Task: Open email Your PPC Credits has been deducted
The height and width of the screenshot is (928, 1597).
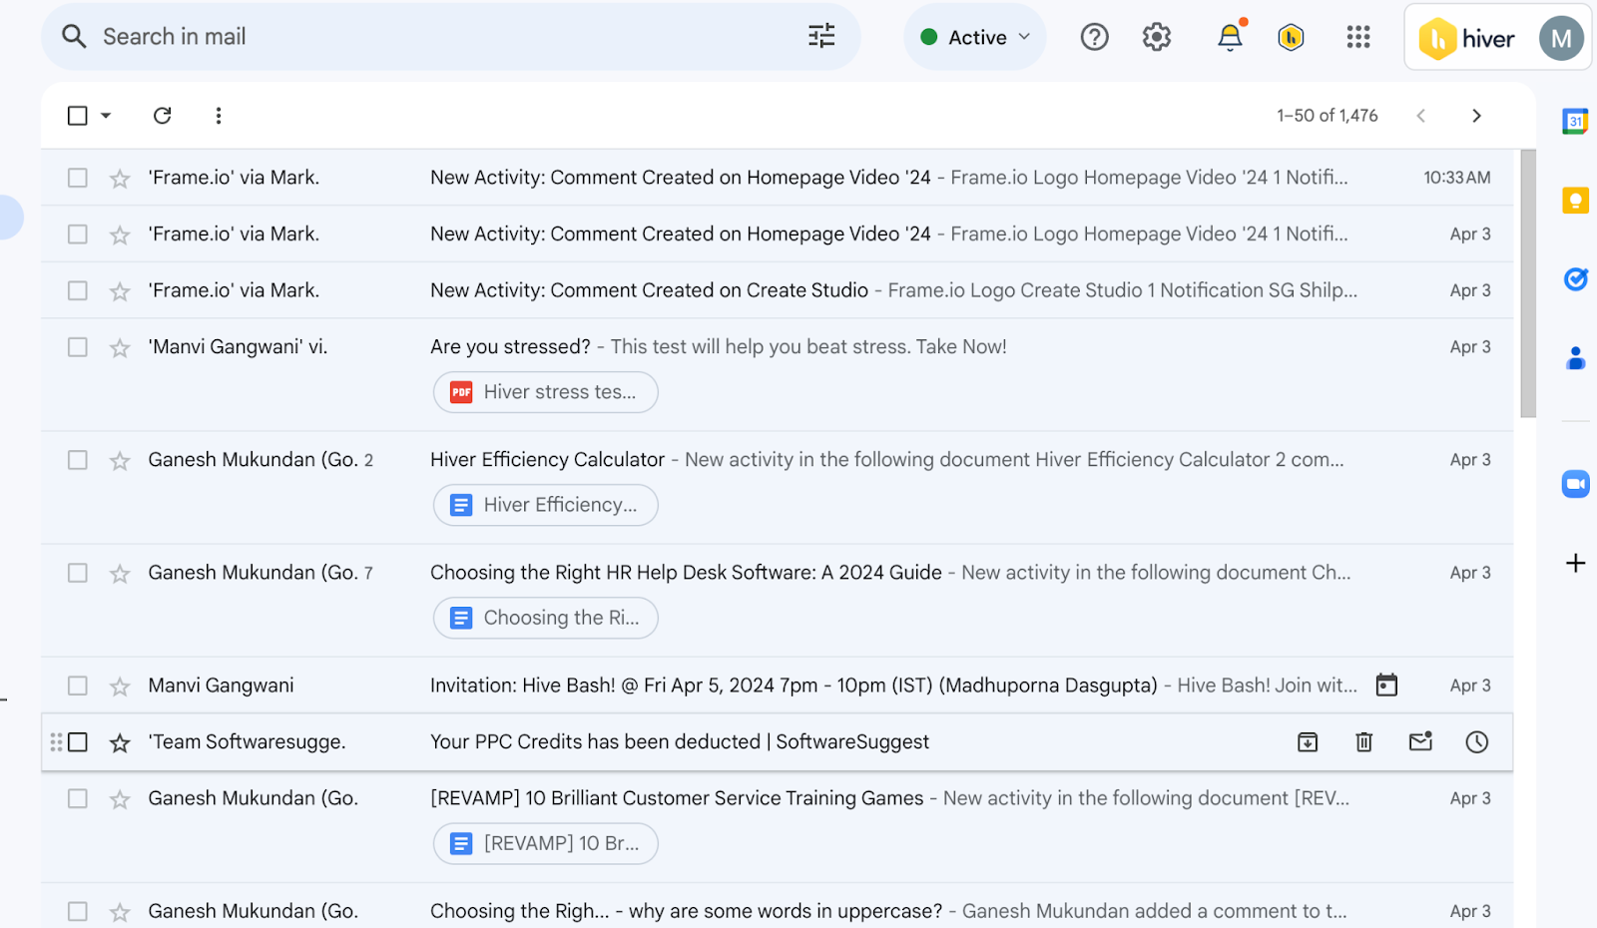Action: pos(680,742)
